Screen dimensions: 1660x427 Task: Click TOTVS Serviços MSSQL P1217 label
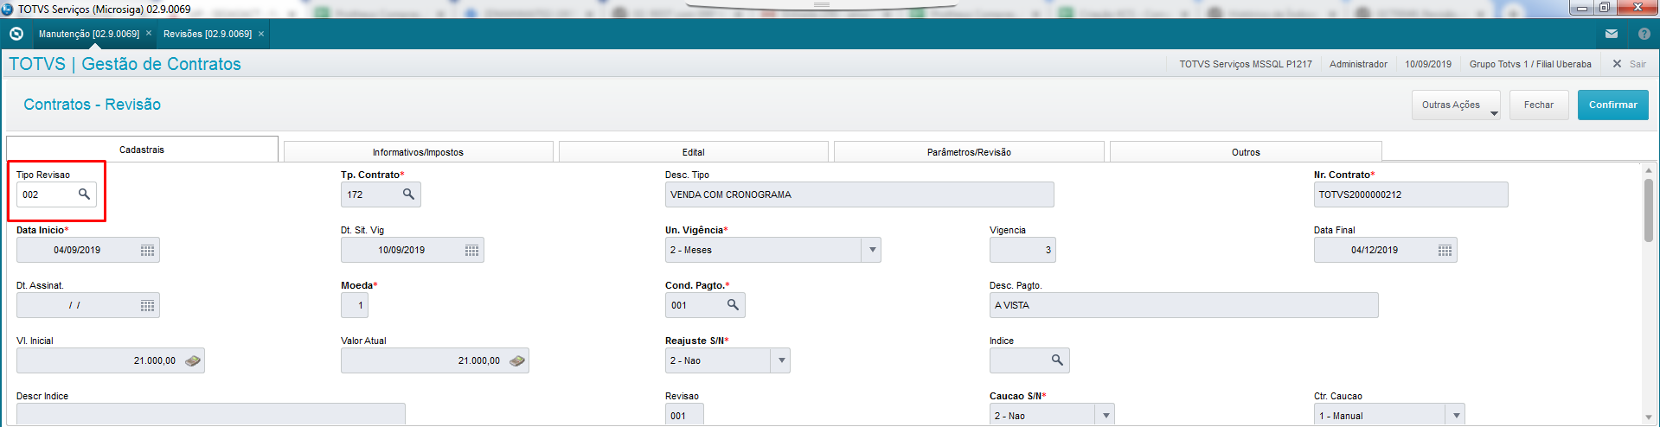(x=1246, y=64)
